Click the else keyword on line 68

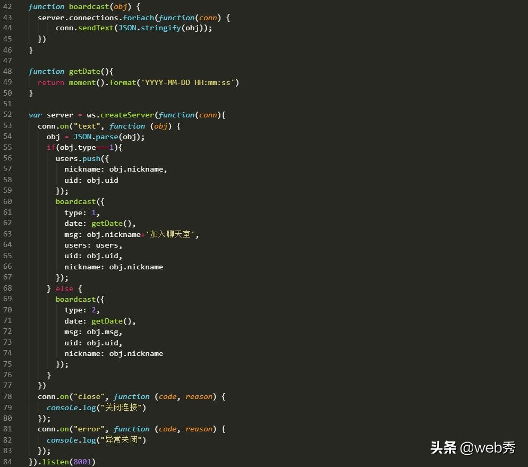tap(64, 288)
